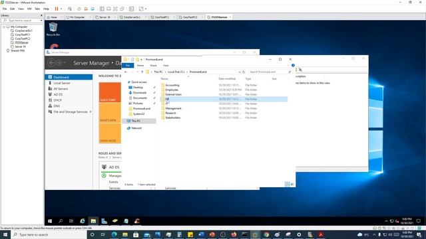Open Microsoft Edge in the host taskbar
The image size is (426, 239).
tap(114, 234)
